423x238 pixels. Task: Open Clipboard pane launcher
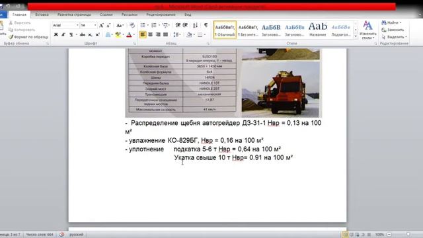pos(48,44)
